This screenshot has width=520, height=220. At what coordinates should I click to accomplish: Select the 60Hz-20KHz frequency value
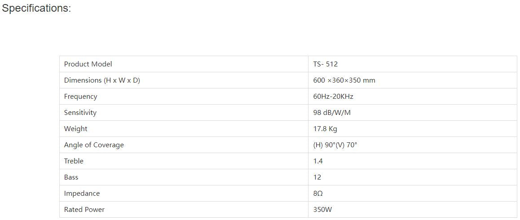pyautogui.click(x=333, y=97)
